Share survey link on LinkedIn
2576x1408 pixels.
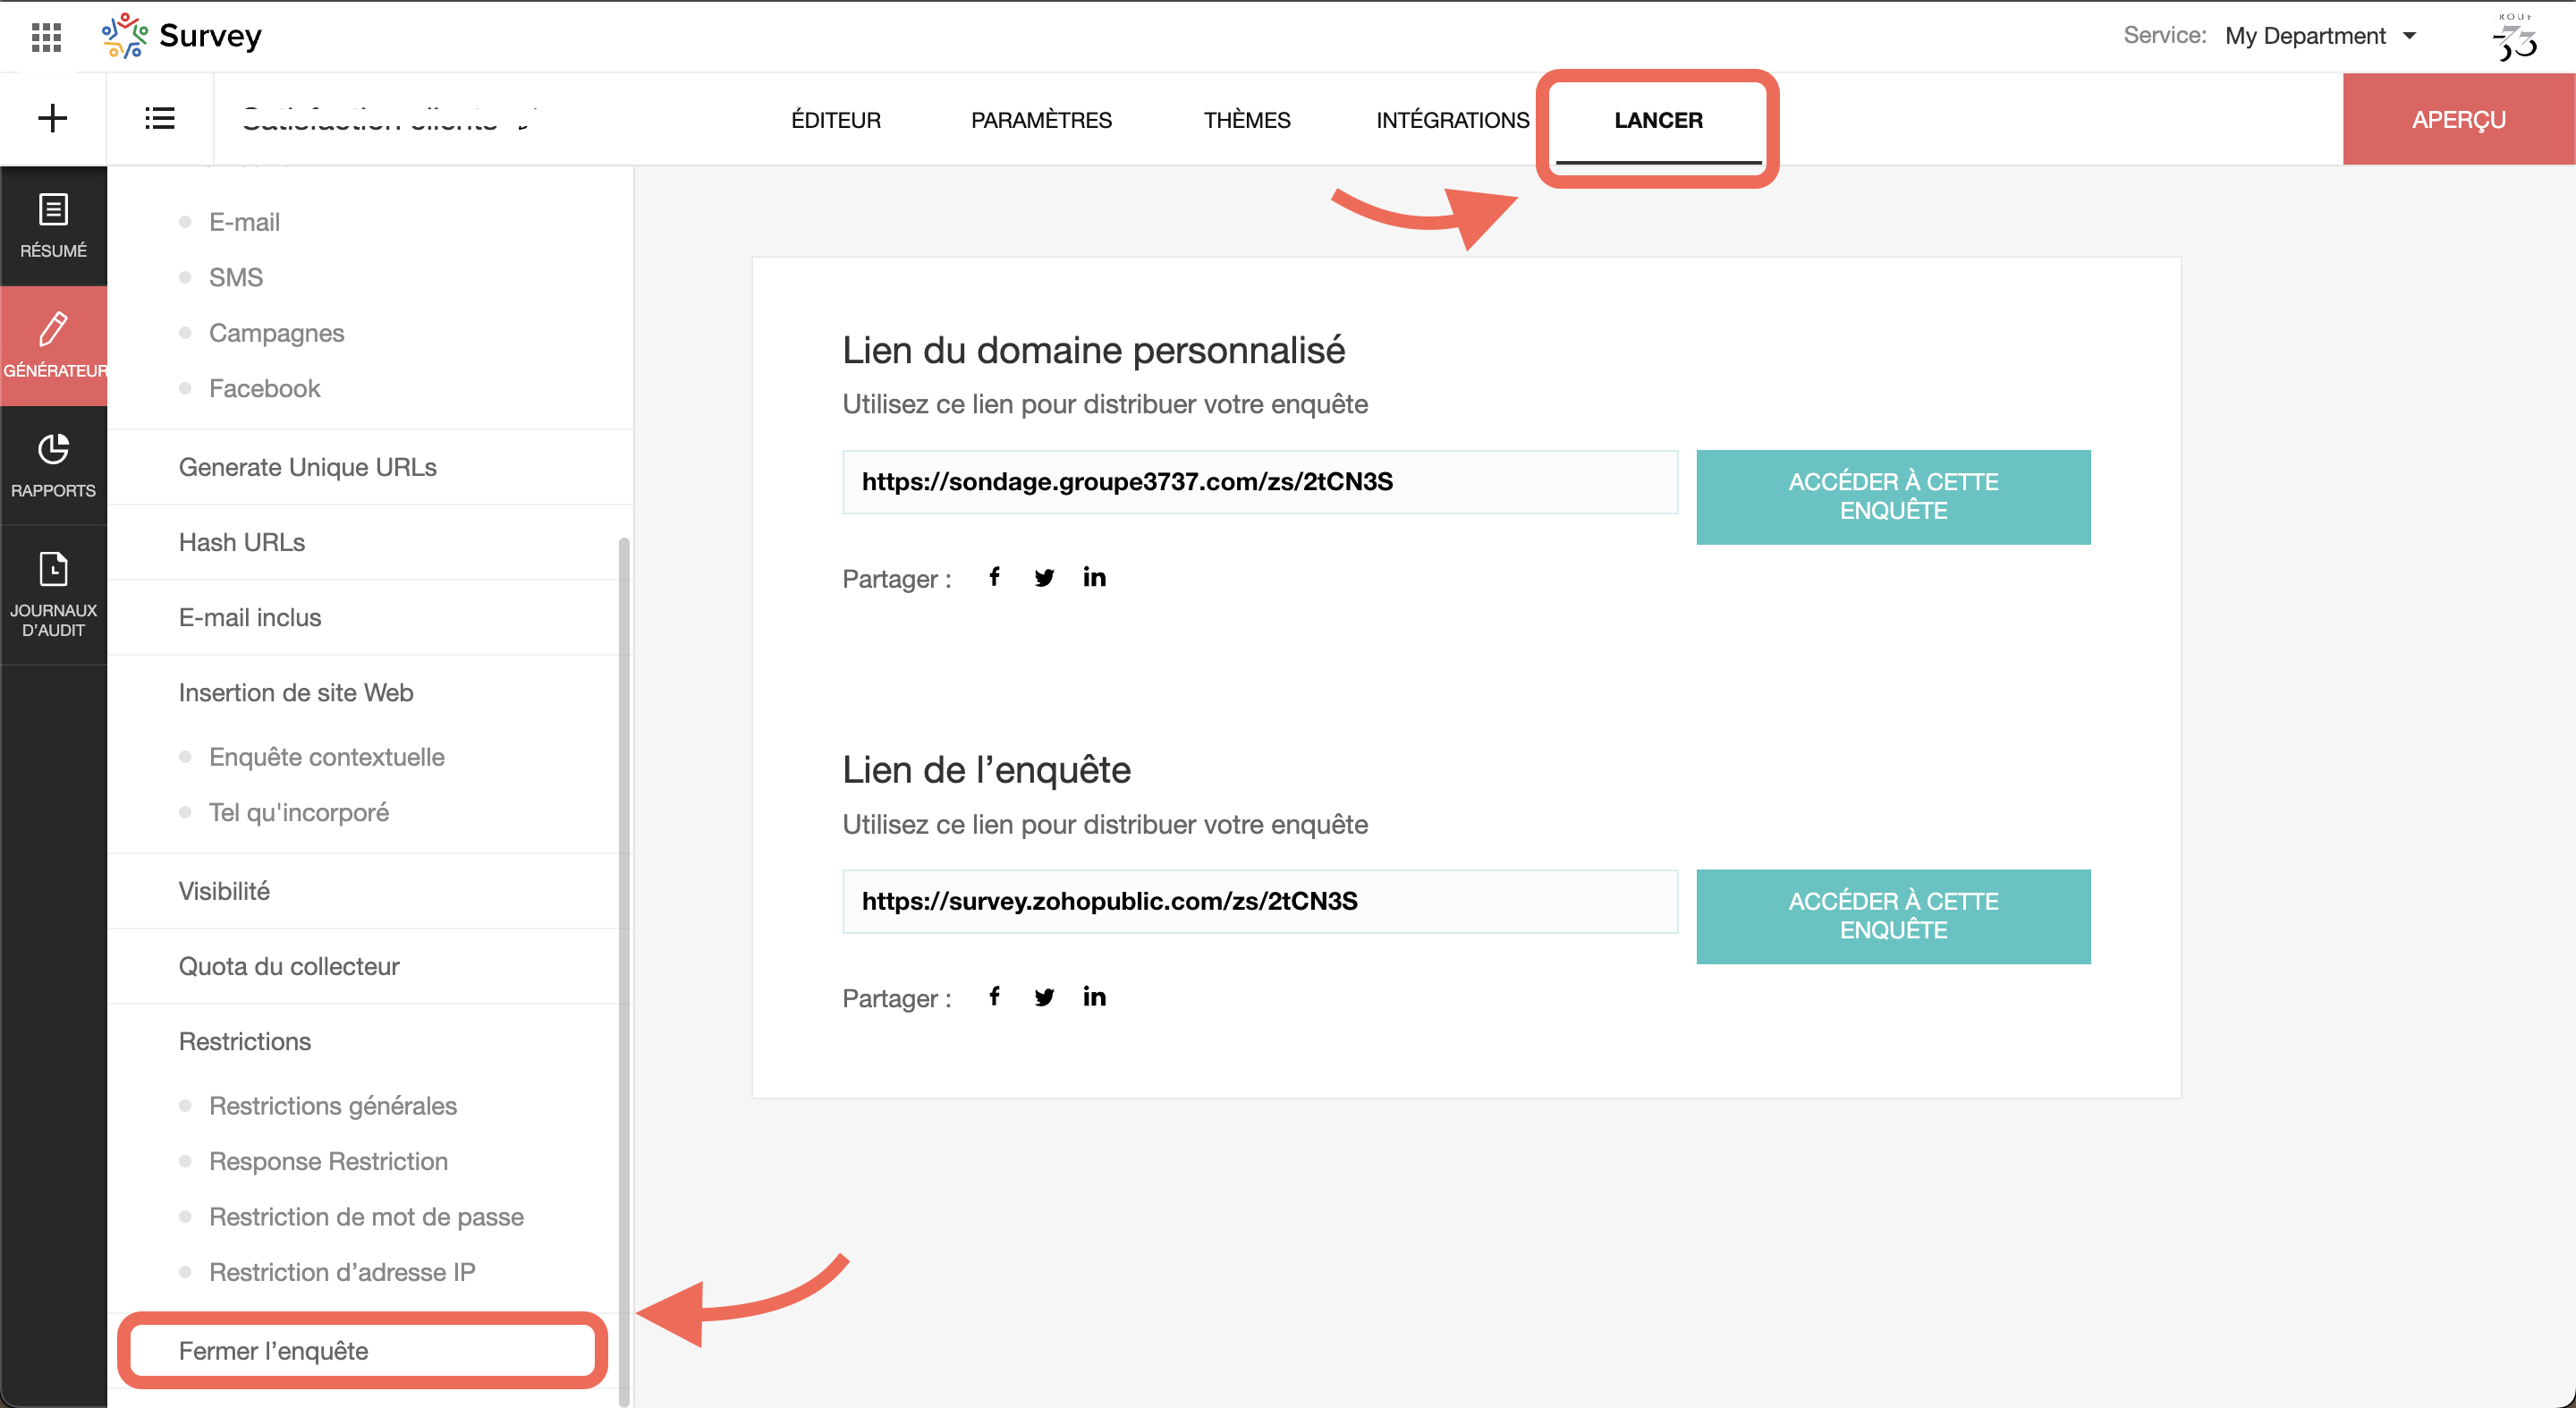pyautogui.click(x=1094, y=996)
